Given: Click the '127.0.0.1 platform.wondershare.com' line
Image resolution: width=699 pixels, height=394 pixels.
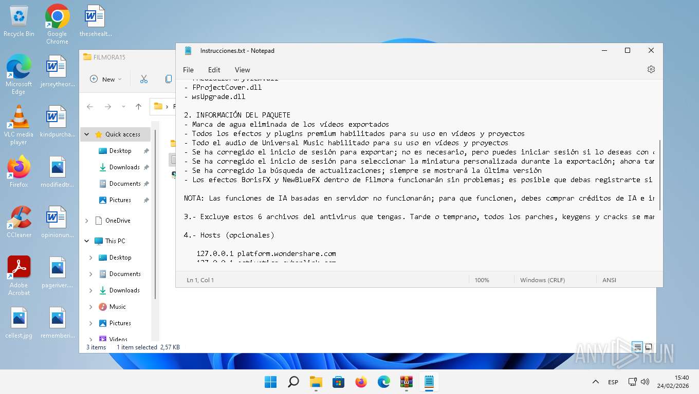Looking at the screenshot, I should [266, 253].
